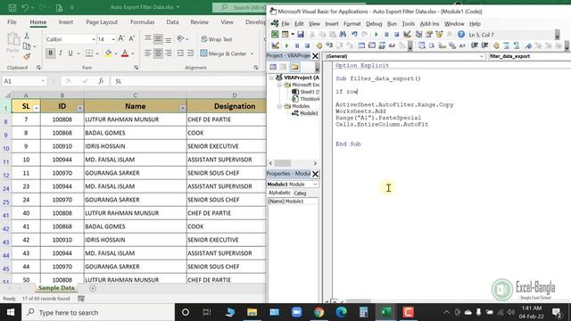Open the font size 14 dropdown
The image size is (571, 321).
point(113,39)
